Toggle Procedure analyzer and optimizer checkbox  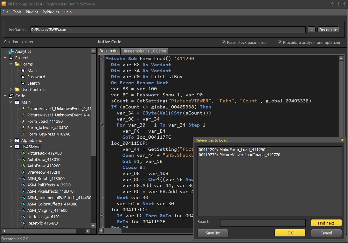point(280,42)
